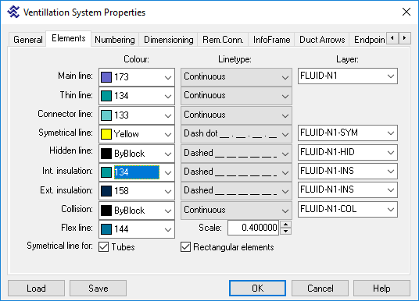419x301 pixels.
Task: Click the yellow Symetrical line colour swatch
Action: [x=106, y=134]
